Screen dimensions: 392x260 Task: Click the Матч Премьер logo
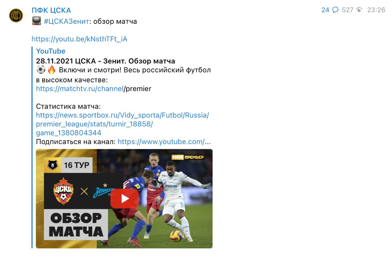[x=187, y=157]
